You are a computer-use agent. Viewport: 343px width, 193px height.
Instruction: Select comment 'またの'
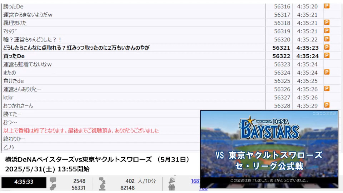pos(10,73)
